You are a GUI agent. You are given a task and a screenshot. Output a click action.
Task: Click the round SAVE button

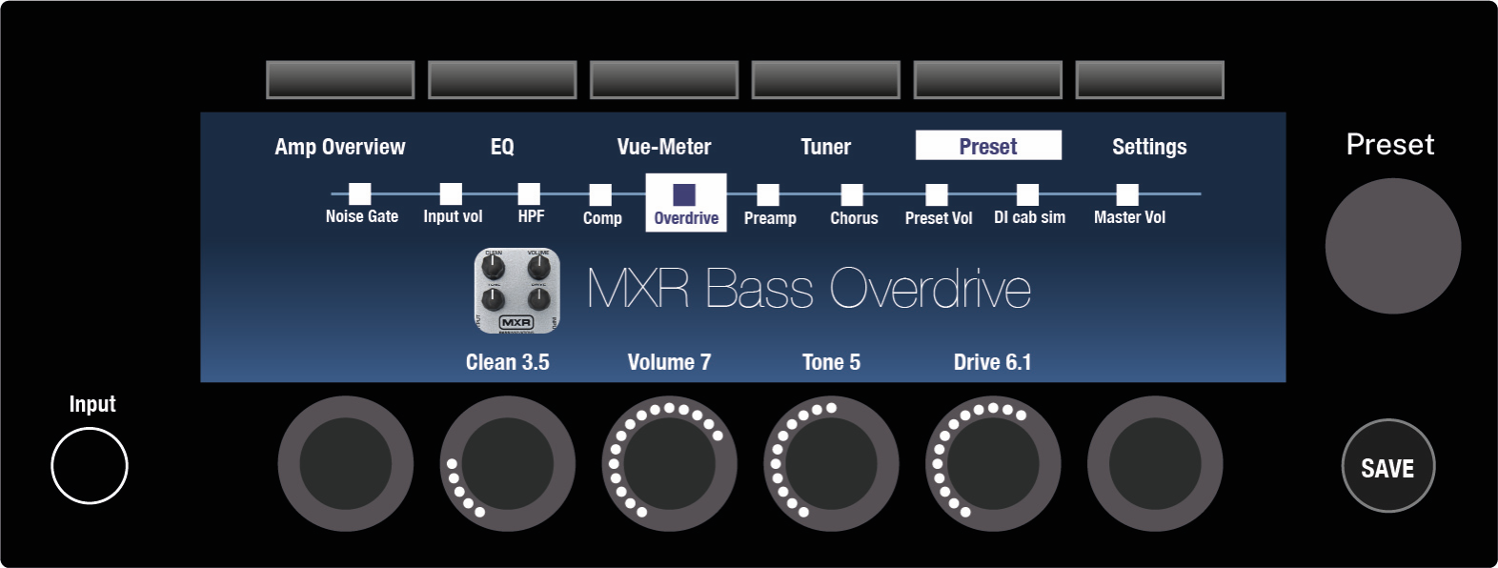[x=1388, y=466]
